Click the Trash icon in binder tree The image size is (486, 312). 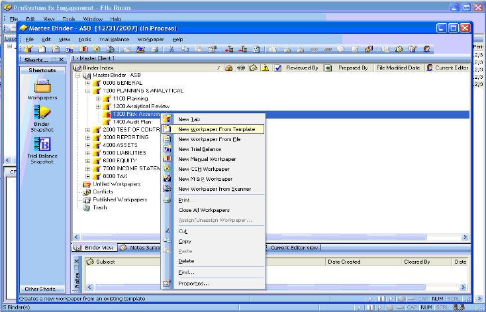click(x=86, y=207)
